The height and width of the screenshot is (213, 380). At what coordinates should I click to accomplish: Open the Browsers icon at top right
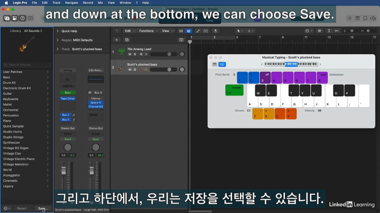tap(373, 18)
